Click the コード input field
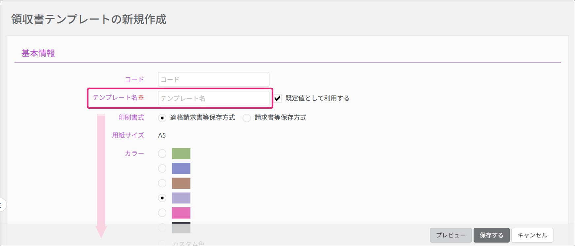 pos(214,79)
